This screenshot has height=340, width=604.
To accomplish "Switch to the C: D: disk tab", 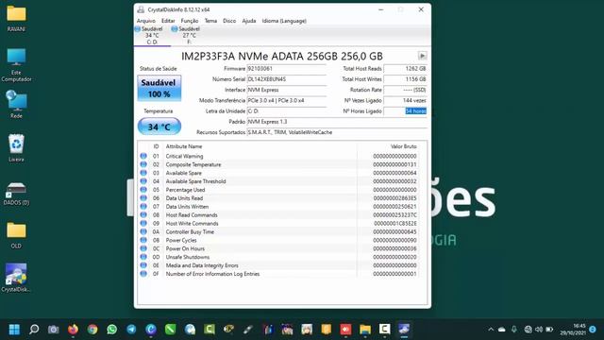I will [x=152, y=36].
